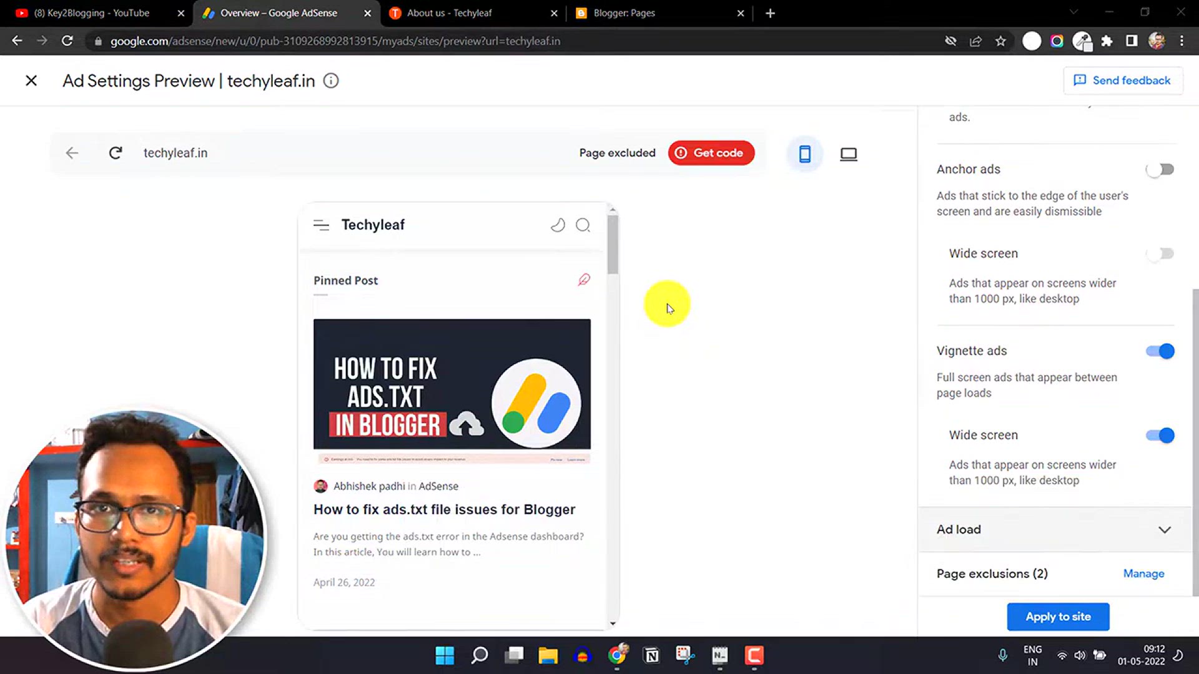Viewport: 1199px width, 674px height.
Task: Open the Chrome side panel icon
Action: (x=1132, y=41)
